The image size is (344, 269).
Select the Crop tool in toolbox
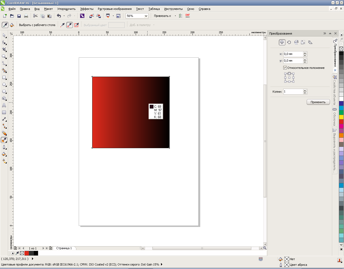[4, 50]
